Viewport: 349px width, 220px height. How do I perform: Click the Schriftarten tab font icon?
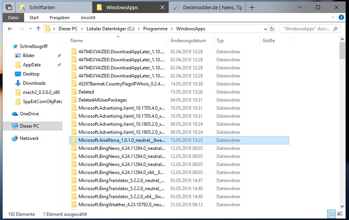pos(23,8)
